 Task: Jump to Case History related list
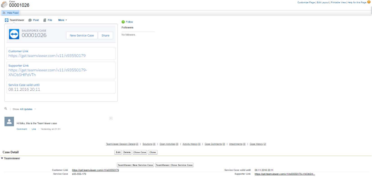pos(258,144)
